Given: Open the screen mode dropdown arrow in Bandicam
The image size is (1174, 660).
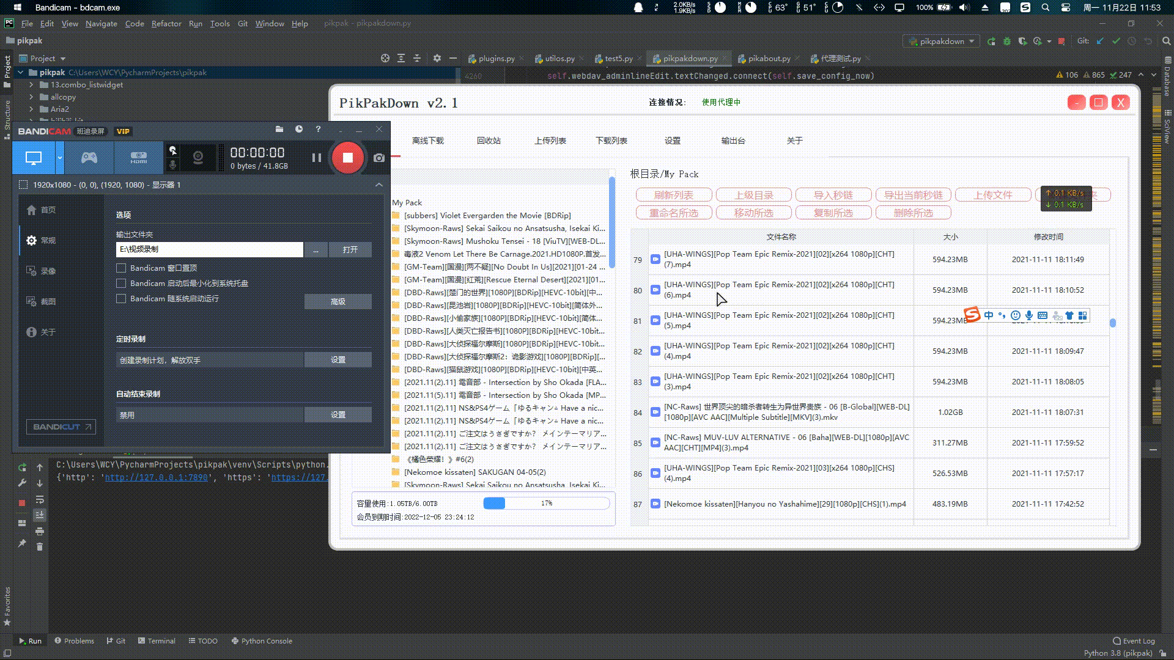Looking at the screenshot, I should pyautogui.click(x=59, y=158).
